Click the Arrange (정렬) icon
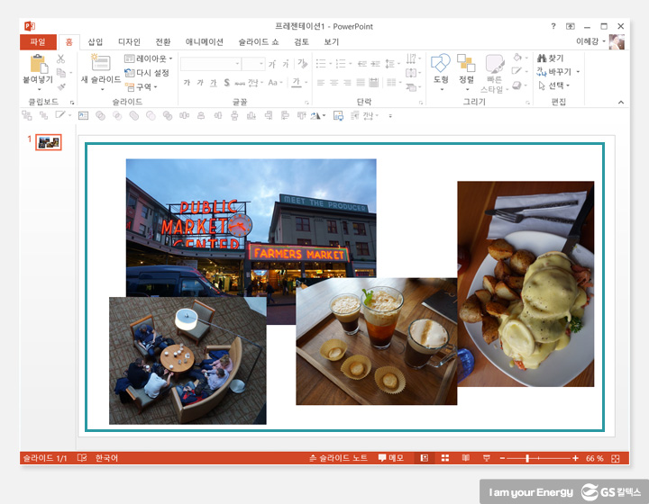 [466, 65]
